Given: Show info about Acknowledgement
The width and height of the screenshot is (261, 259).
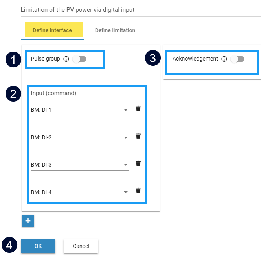Looking at the screenshot, I should [x=224, y=59].
